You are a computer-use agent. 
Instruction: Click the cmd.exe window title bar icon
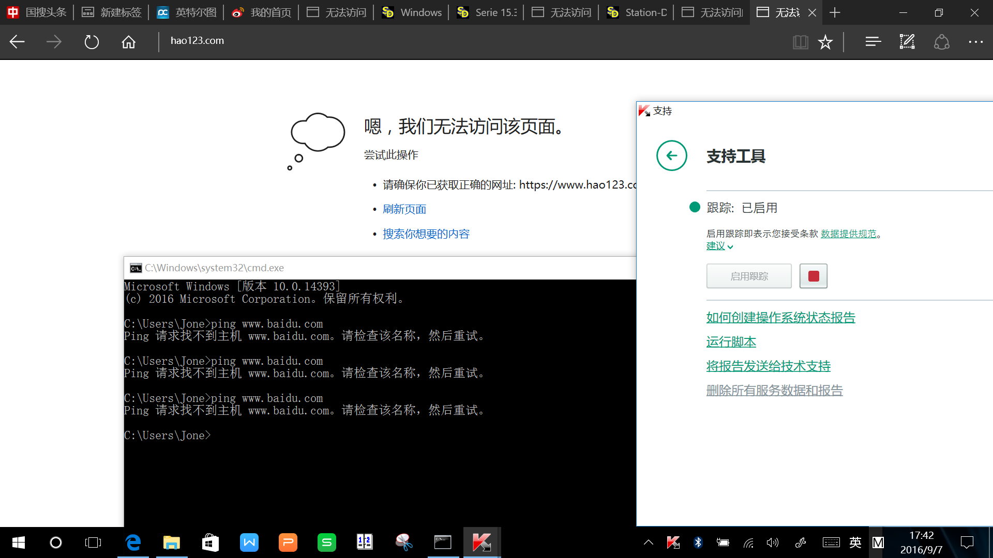[x=136, y=268]
